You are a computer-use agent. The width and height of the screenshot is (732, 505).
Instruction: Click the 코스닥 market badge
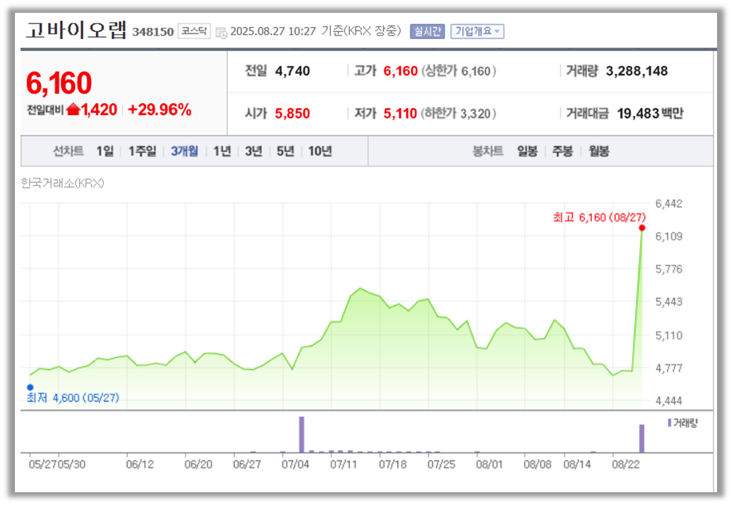click(194, 31)
